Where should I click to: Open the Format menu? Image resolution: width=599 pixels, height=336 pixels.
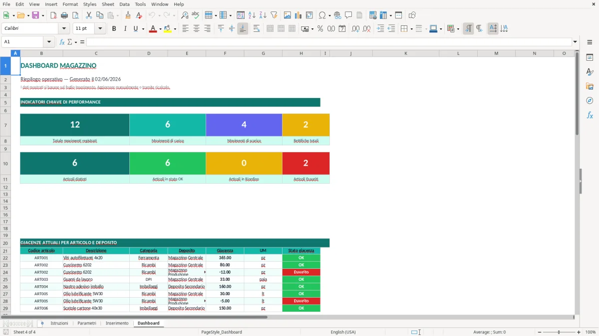pyautogui.click(x=70, y=4)
